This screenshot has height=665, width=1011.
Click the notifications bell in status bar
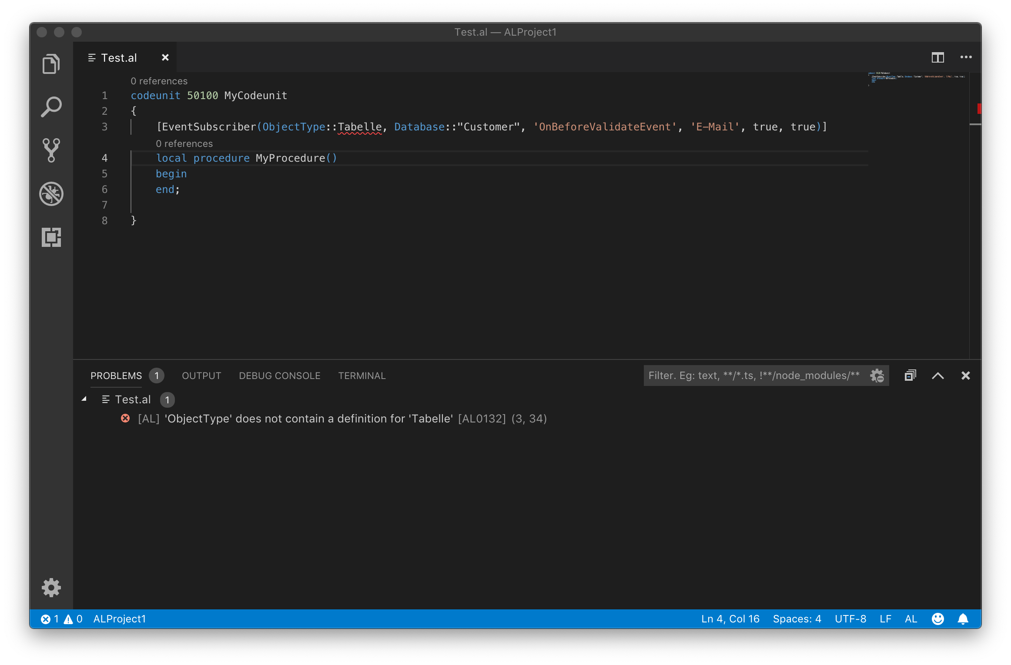(x=963, y=618)
